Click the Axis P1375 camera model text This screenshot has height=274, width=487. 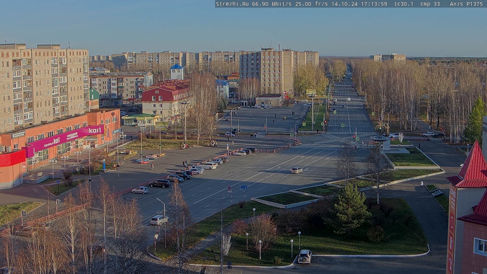click(x=466, y=4)
